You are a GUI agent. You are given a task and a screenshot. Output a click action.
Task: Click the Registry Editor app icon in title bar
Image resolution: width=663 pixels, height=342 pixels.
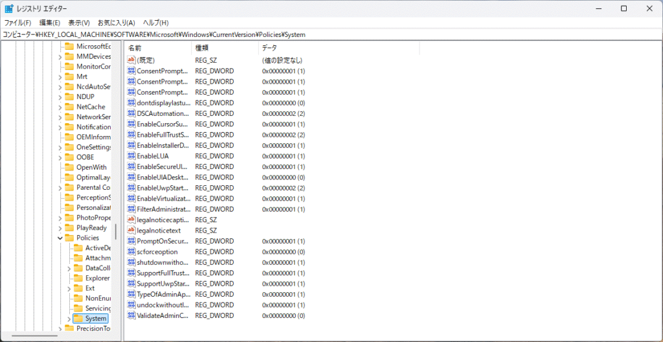tap(9, 8)
